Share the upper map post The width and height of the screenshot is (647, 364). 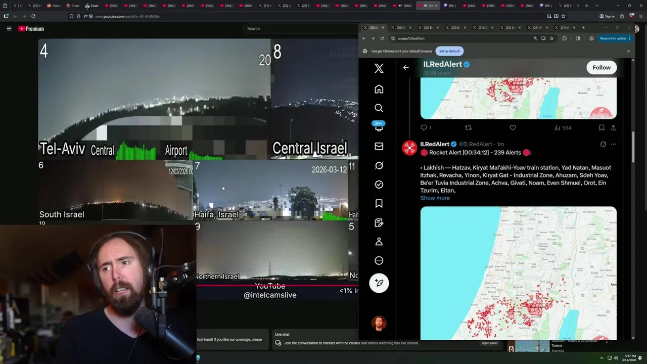tap(613, 128)
